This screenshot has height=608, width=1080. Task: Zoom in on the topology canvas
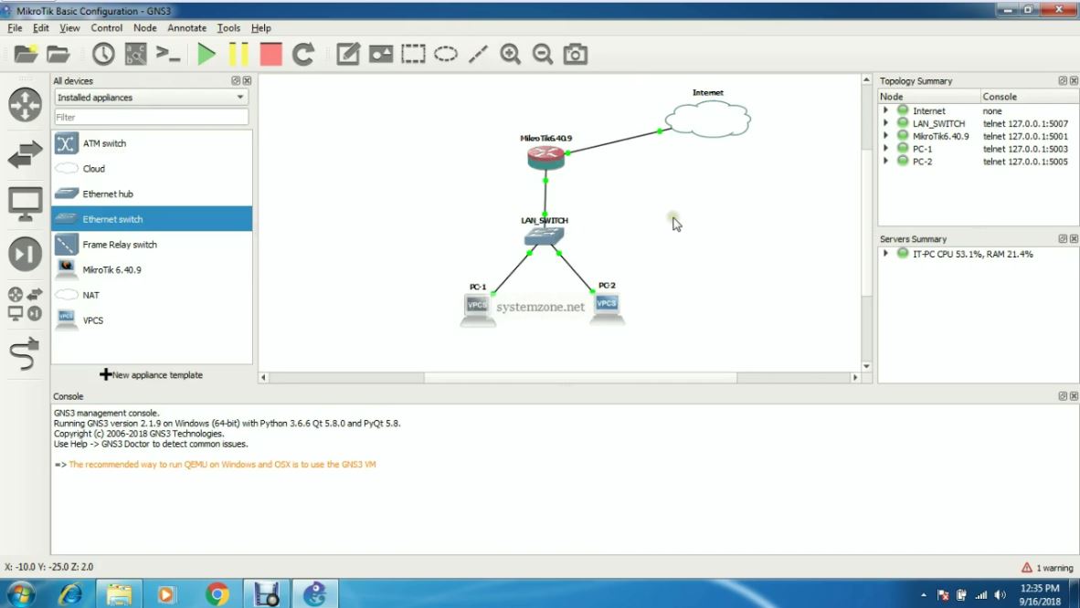[x=511, y=54]
